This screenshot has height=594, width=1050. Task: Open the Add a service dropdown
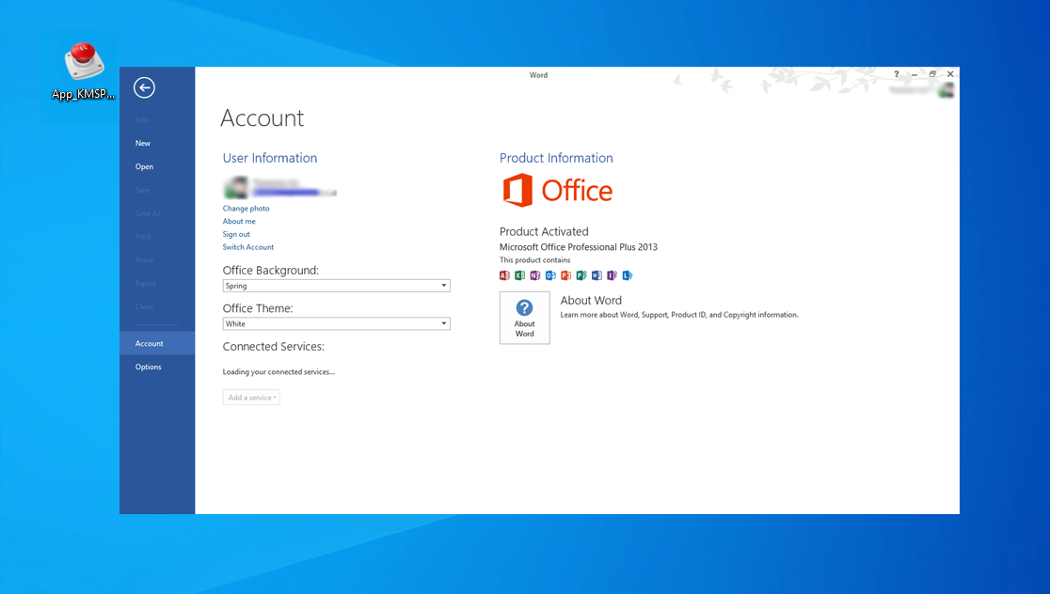(x=251, y=398)
